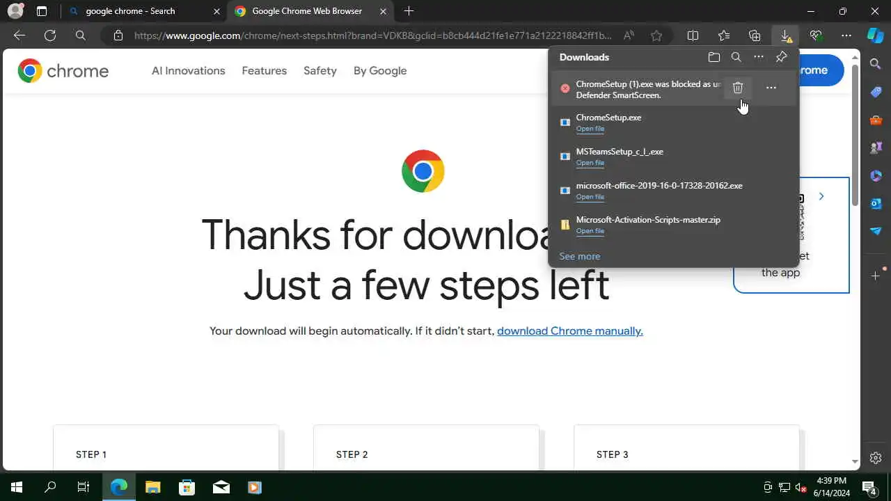Open sidebar Shopping tag icon
Screen dimensions: 891x501
(876, 92)
